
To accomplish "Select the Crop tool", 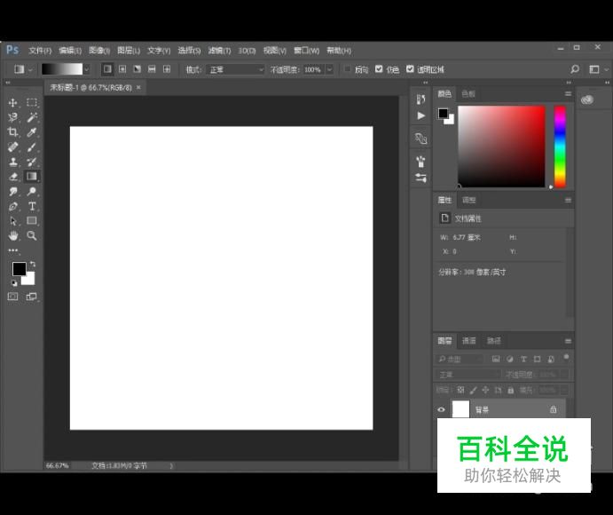I will [x=12, y=132].
